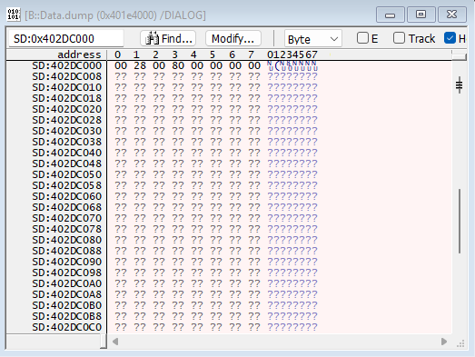The height and width of the screenshot is (357, 475).
Task: Select address row SD:402DC018
Action: click(67, 98)
